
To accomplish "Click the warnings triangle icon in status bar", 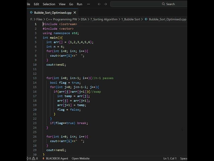I will click(33, 159).
